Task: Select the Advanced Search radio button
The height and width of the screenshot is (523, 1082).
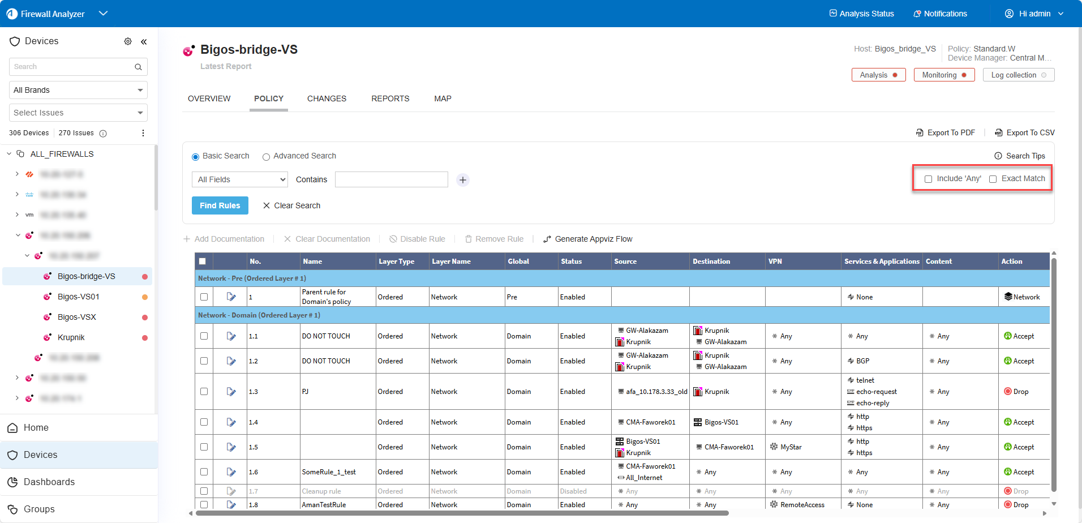Action: click(x=266, y=157)
